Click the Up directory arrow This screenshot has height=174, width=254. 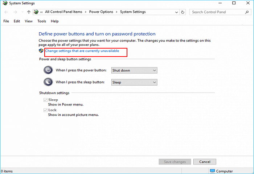click(x=29, y=12)
